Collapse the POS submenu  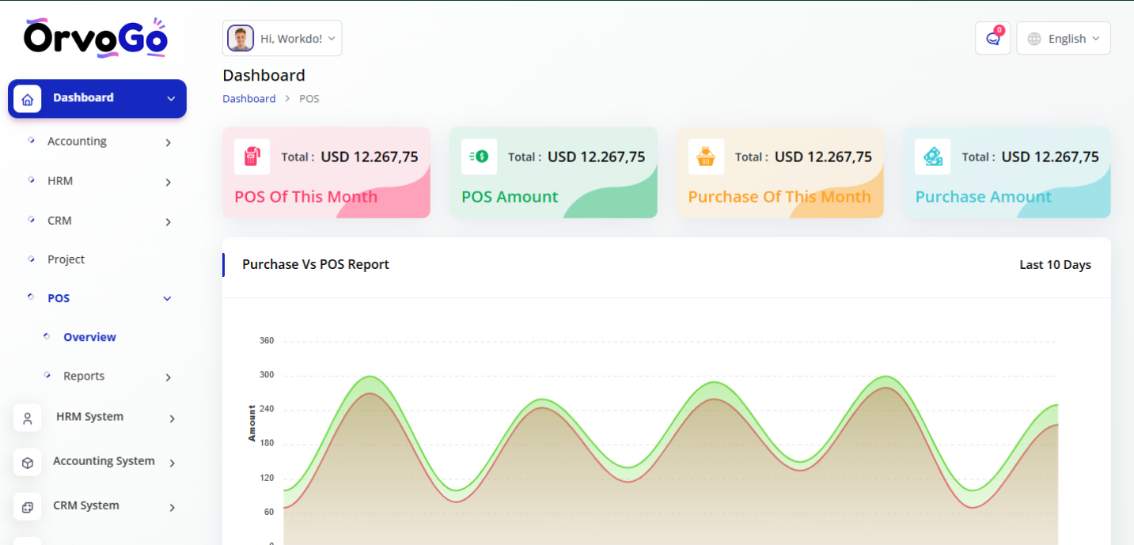click(167, 298)
